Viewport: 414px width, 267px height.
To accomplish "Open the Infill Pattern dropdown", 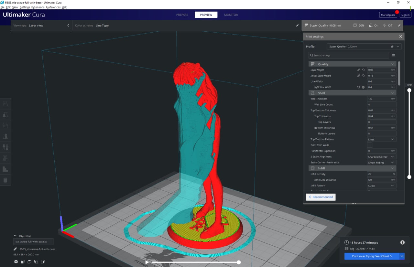I will [382, 186].
